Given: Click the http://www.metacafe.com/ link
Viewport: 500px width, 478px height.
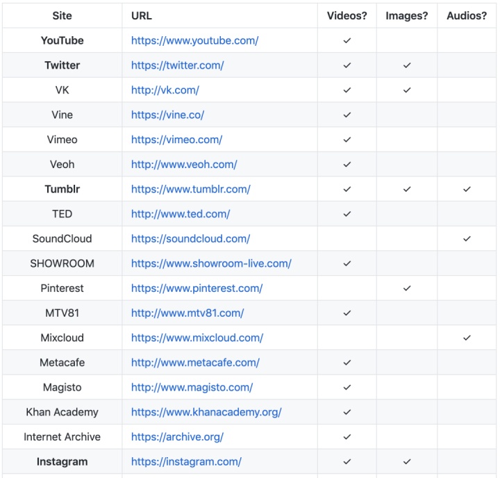Looking at the screenshot, I should (195, 363).
